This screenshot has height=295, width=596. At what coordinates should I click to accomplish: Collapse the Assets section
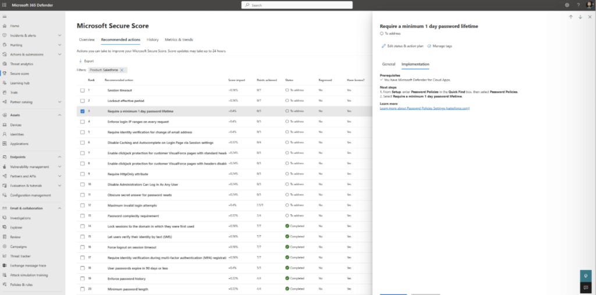60,115
